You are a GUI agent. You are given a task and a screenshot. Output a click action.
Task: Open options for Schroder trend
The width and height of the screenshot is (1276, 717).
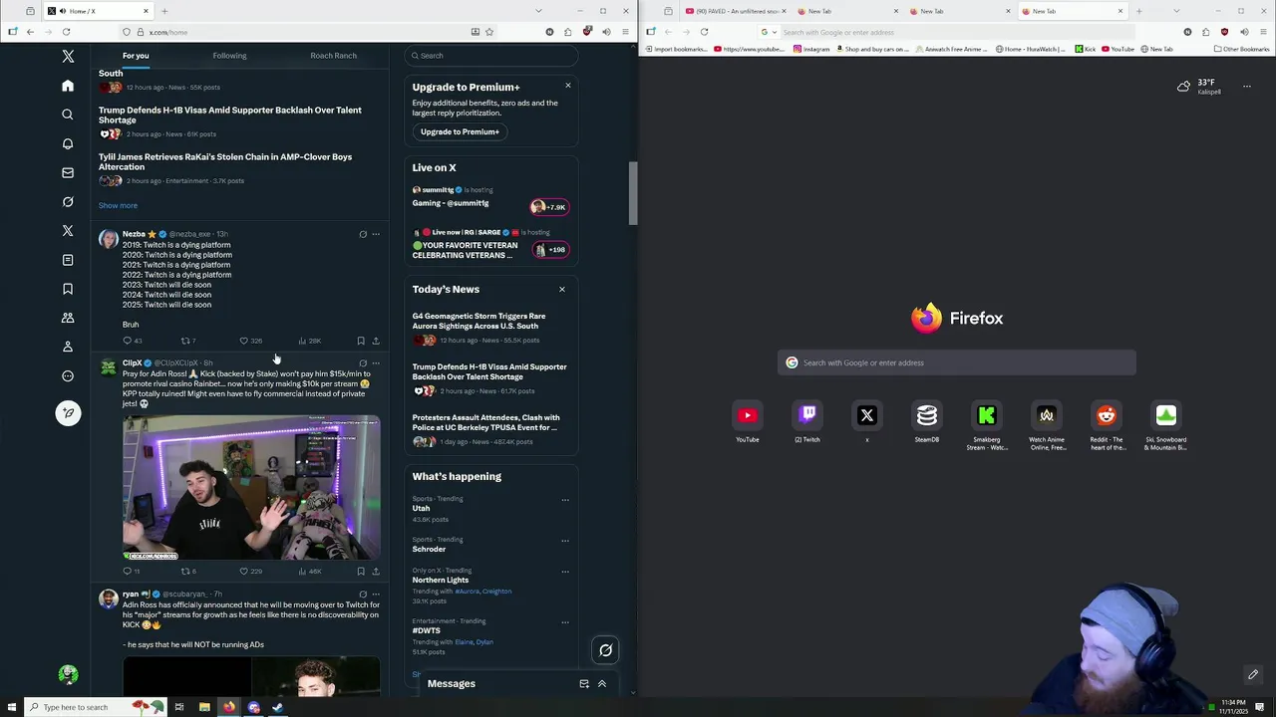pyautogui.click(x=565, y=541)
